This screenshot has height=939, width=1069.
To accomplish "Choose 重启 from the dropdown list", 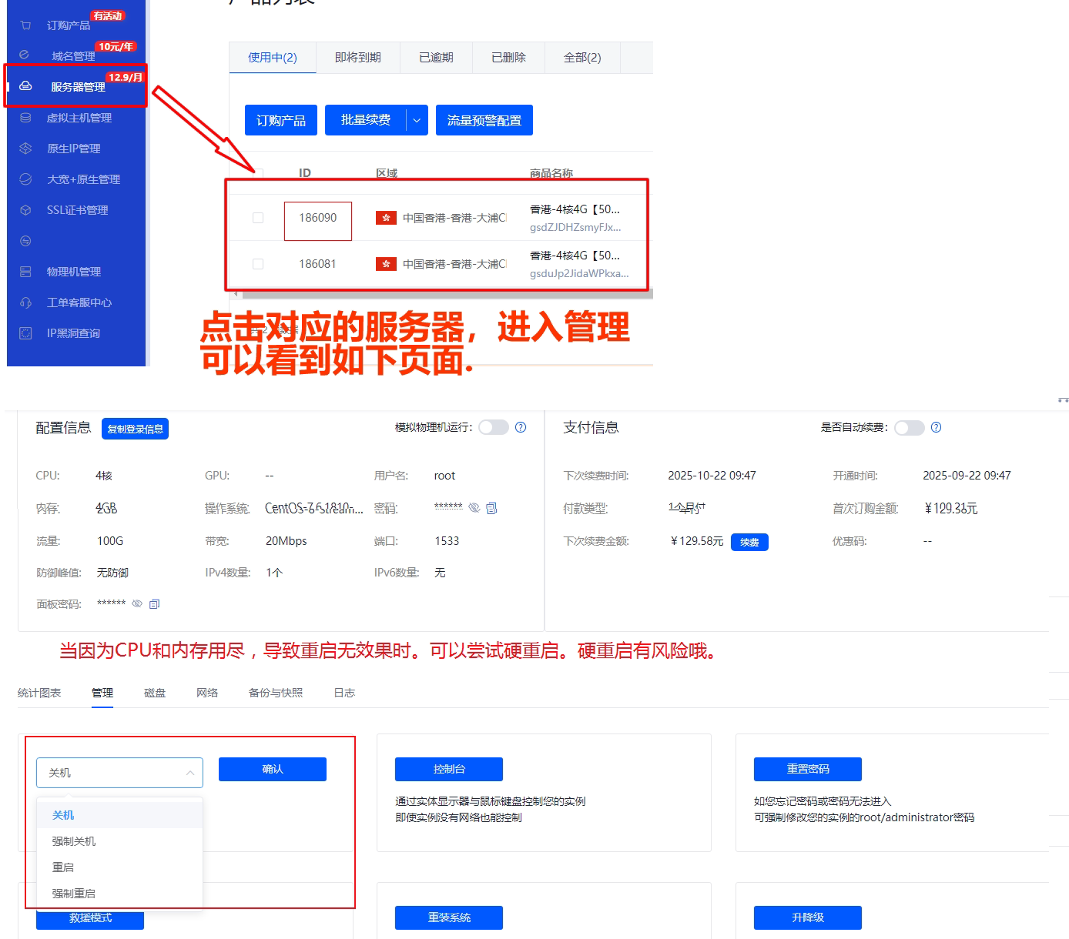I will click(x=119, y=867).
